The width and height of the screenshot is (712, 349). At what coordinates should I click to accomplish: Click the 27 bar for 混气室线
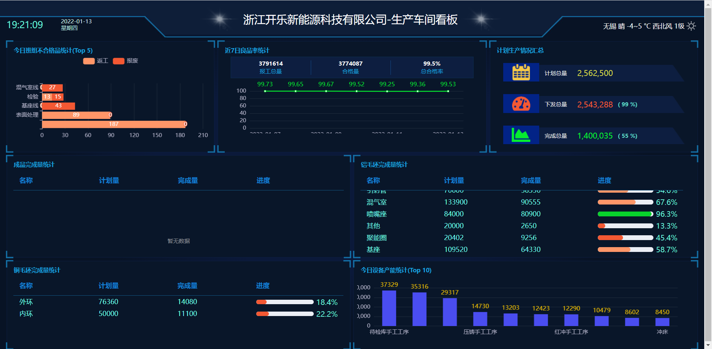click(x=52, y=88)
